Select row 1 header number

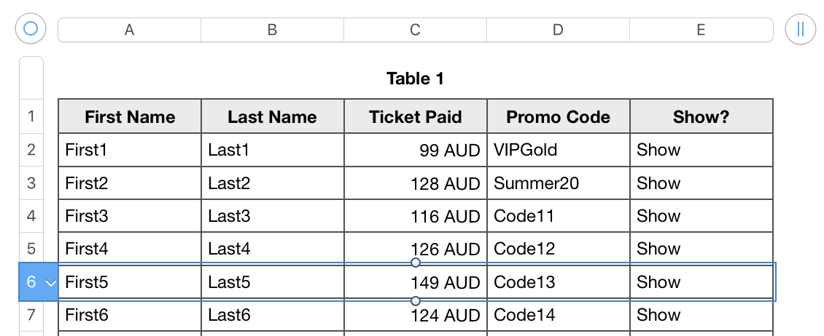(31, 116)
